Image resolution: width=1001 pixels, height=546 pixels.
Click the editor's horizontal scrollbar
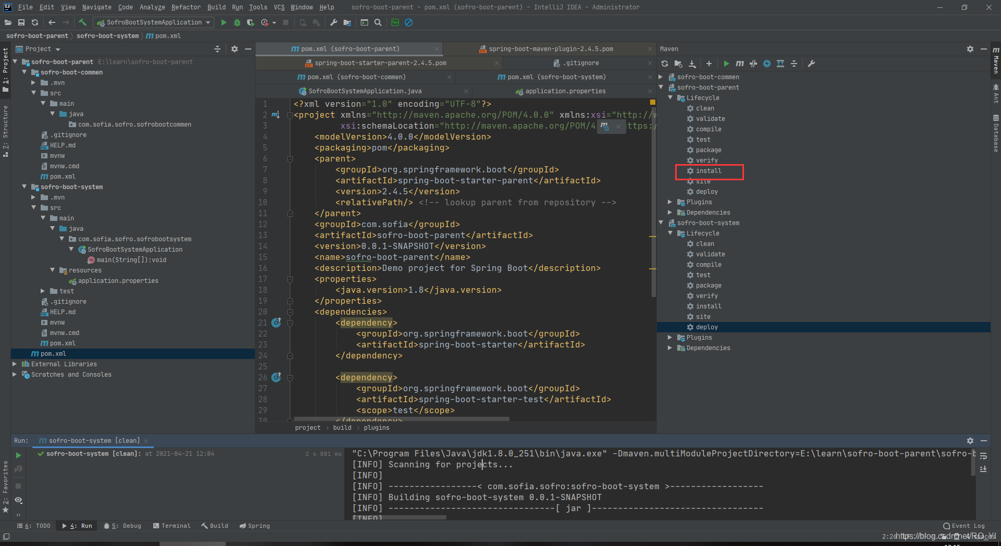(x=401, y=418)
